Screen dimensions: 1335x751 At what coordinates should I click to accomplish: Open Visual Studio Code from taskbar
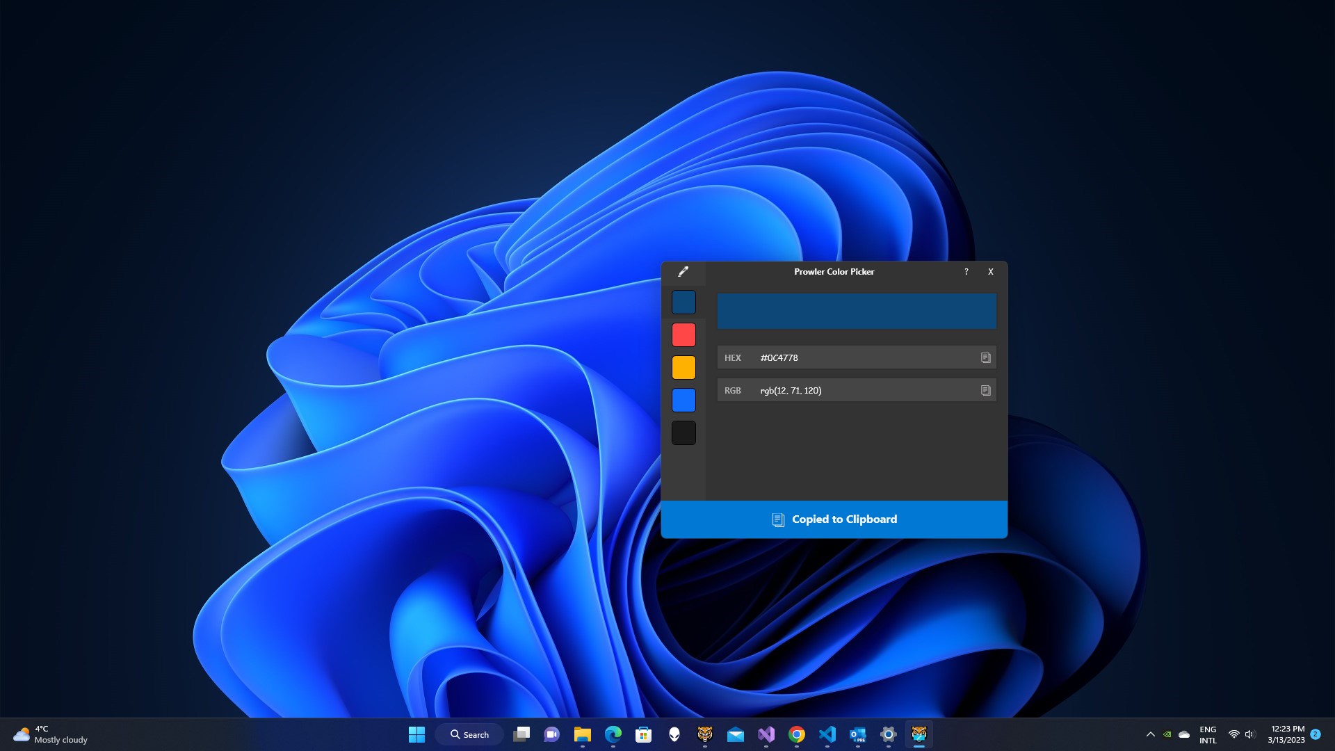(827, 734)
